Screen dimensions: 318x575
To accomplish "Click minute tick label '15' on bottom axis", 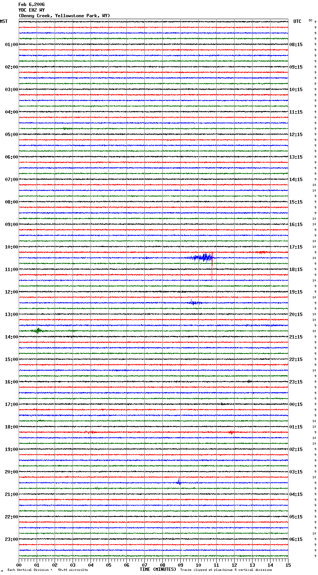I will (288, 565).
